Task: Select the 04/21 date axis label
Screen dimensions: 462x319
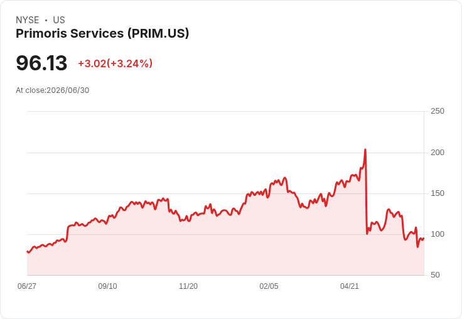Action: pos(350,286)
